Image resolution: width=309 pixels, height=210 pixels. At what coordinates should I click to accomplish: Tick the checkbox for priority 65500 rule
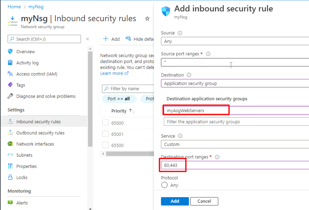click(105, 145)
